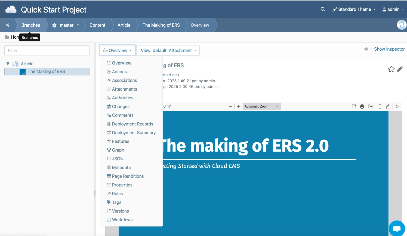Click the Filter input field
The image size is (407, 236).
[x=47, y=51]
